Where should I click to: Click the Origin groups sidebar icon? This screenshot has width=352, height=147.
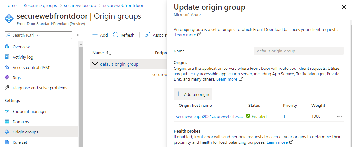7,132
